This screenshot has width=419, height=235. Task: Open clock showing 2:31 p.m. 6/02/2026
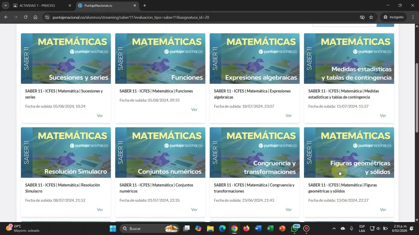pyautogui.click(x=399, y=228)
